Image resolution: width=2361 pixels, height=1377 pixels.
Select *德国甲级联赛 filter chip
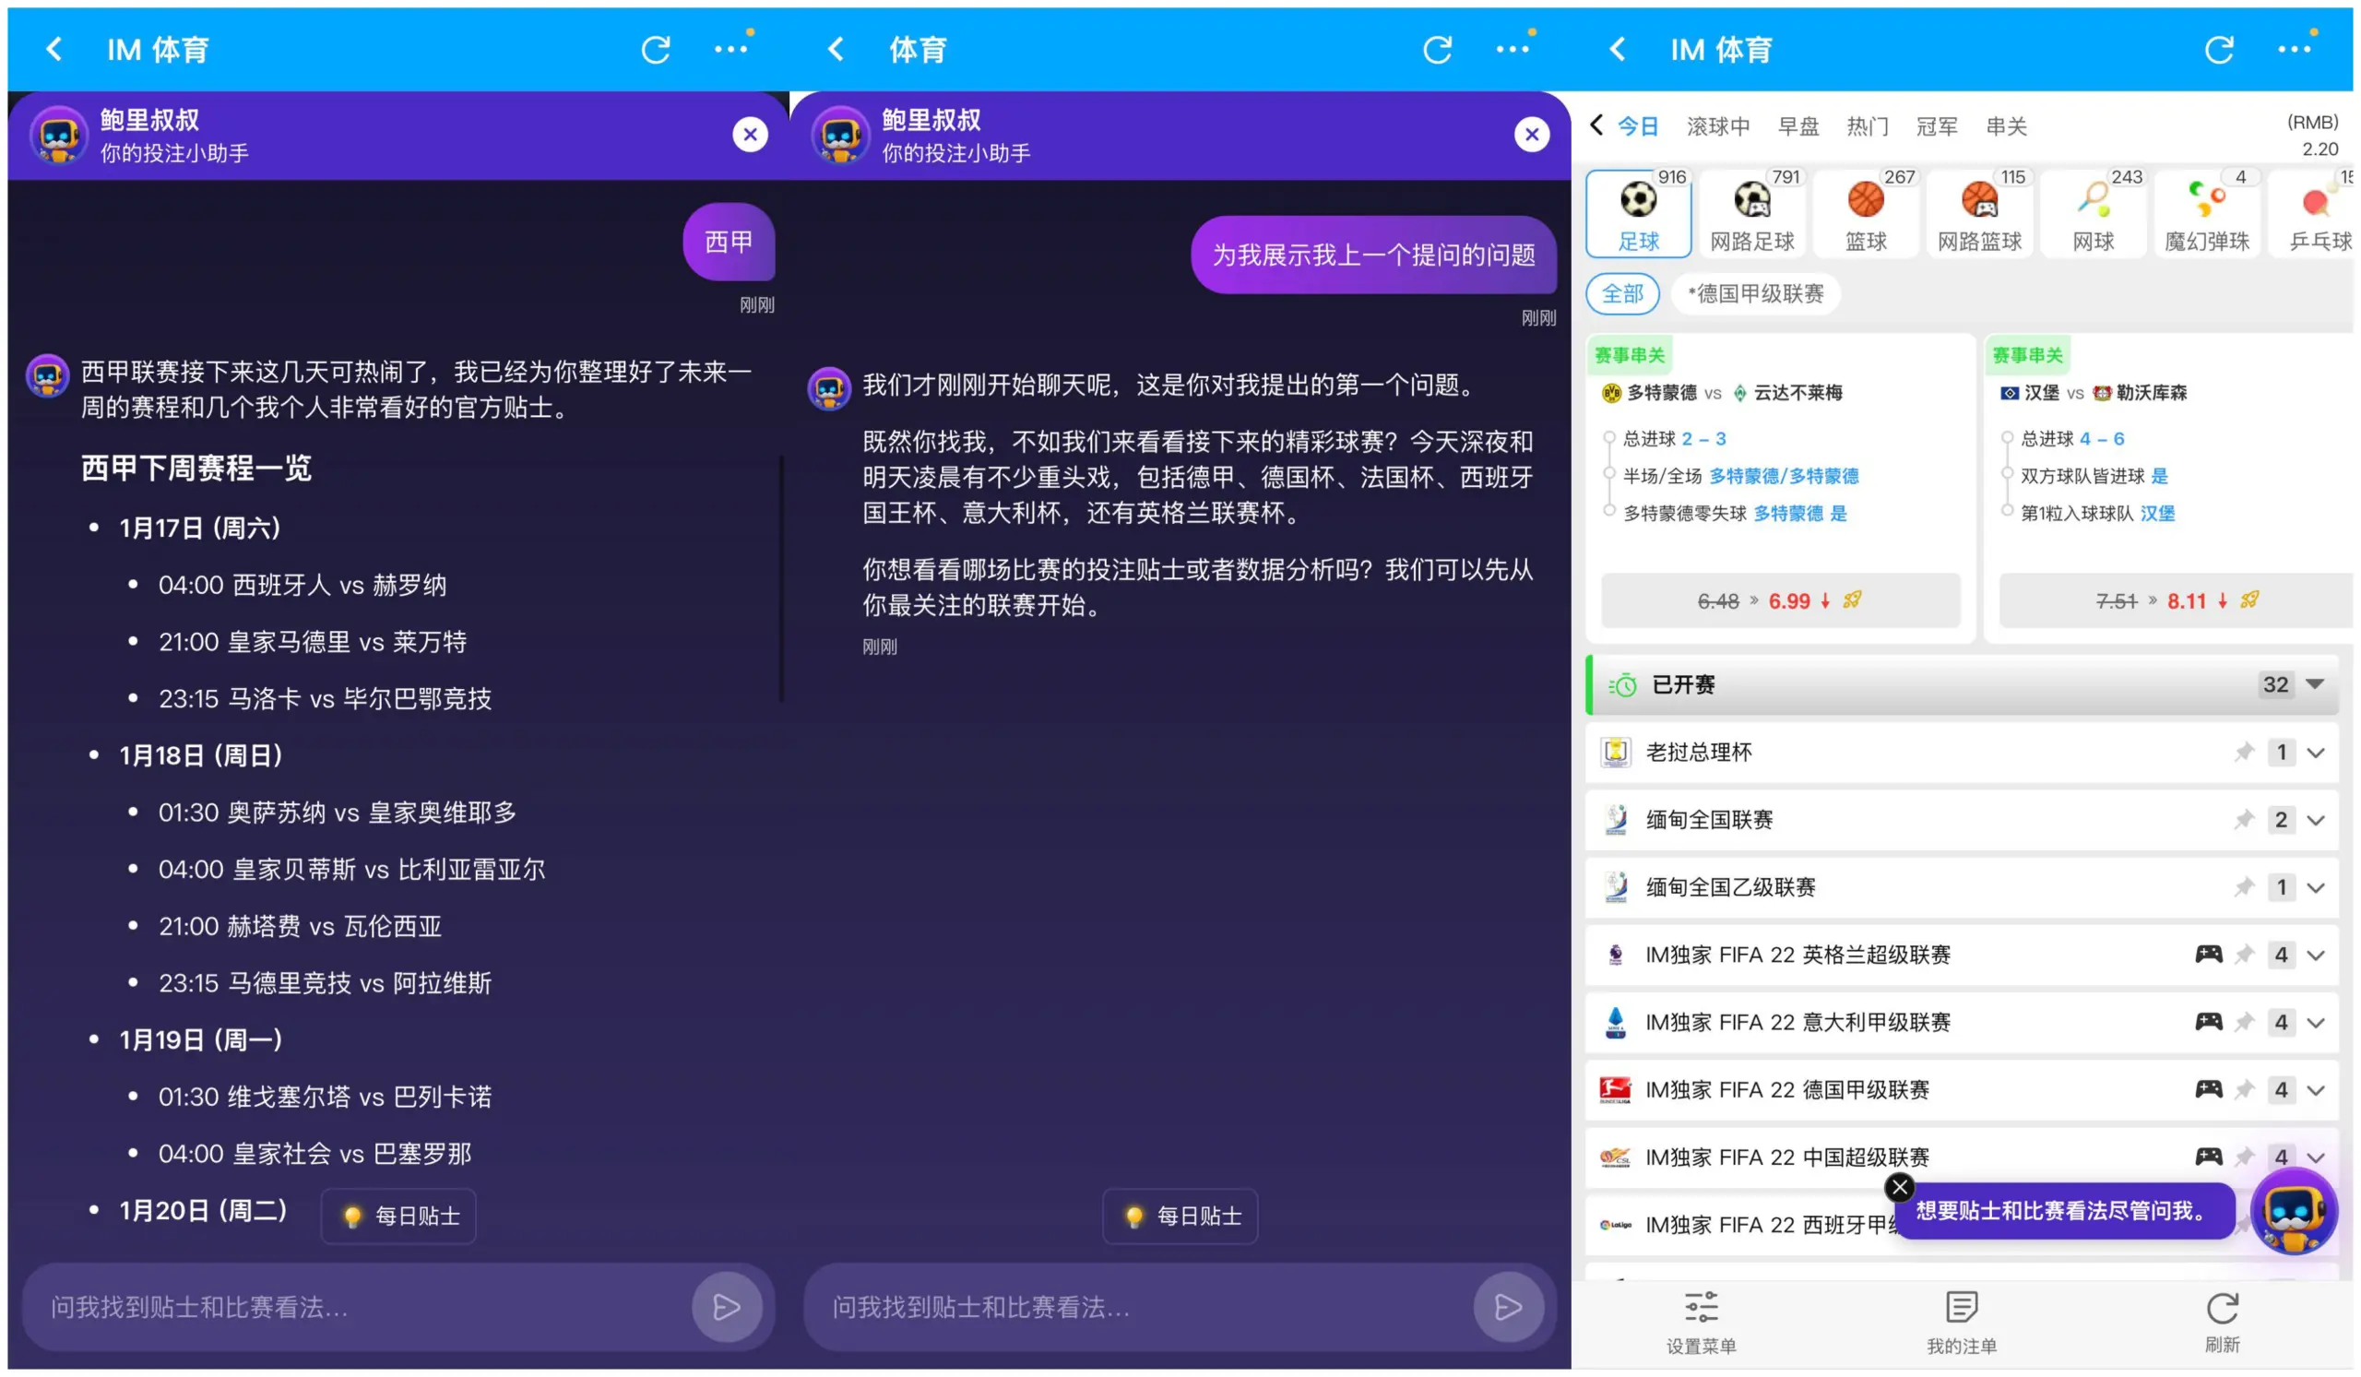click(1757, 294)
